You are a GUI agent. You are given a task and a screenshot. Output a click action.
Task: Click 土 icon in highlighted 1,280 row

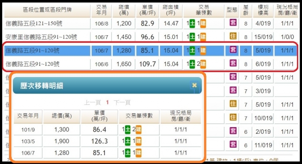pyautogui.click(x=192, y=51)
